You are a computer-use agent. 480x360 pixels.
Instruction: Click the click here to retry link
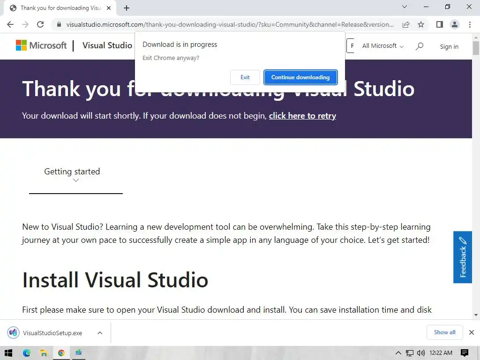click(302, 116)
